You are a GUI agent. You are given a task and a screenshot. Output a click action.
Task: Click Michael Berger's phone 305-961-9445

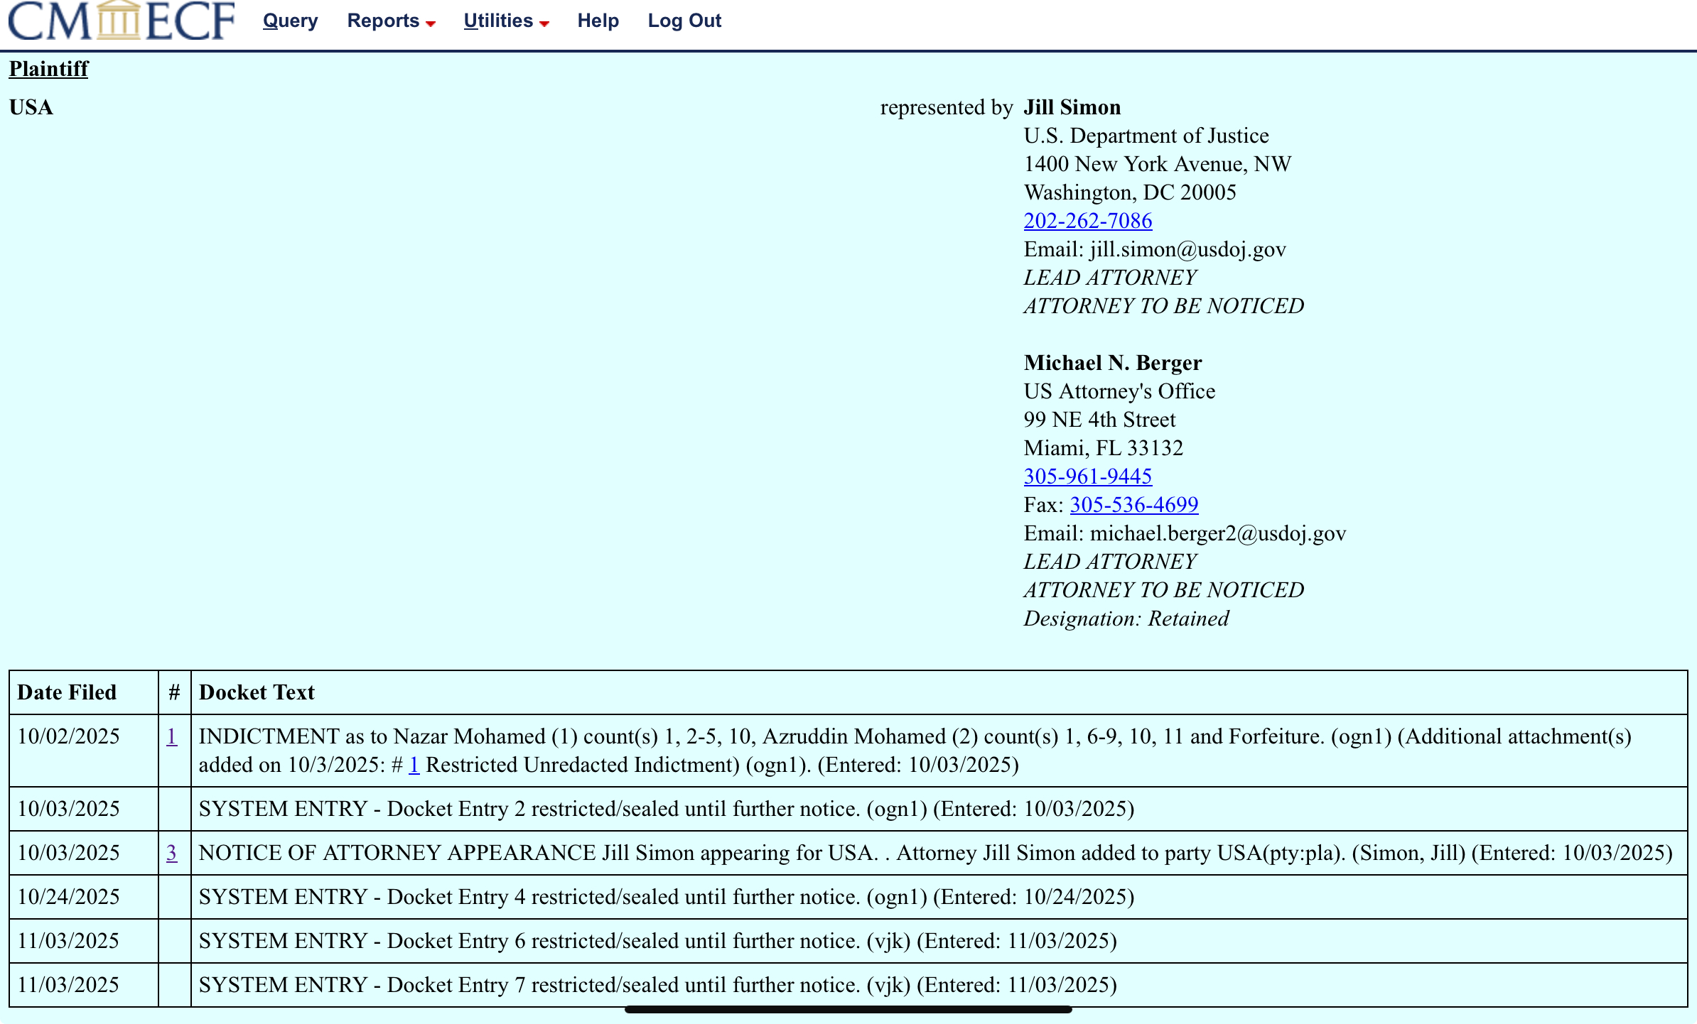(1087, 476)
